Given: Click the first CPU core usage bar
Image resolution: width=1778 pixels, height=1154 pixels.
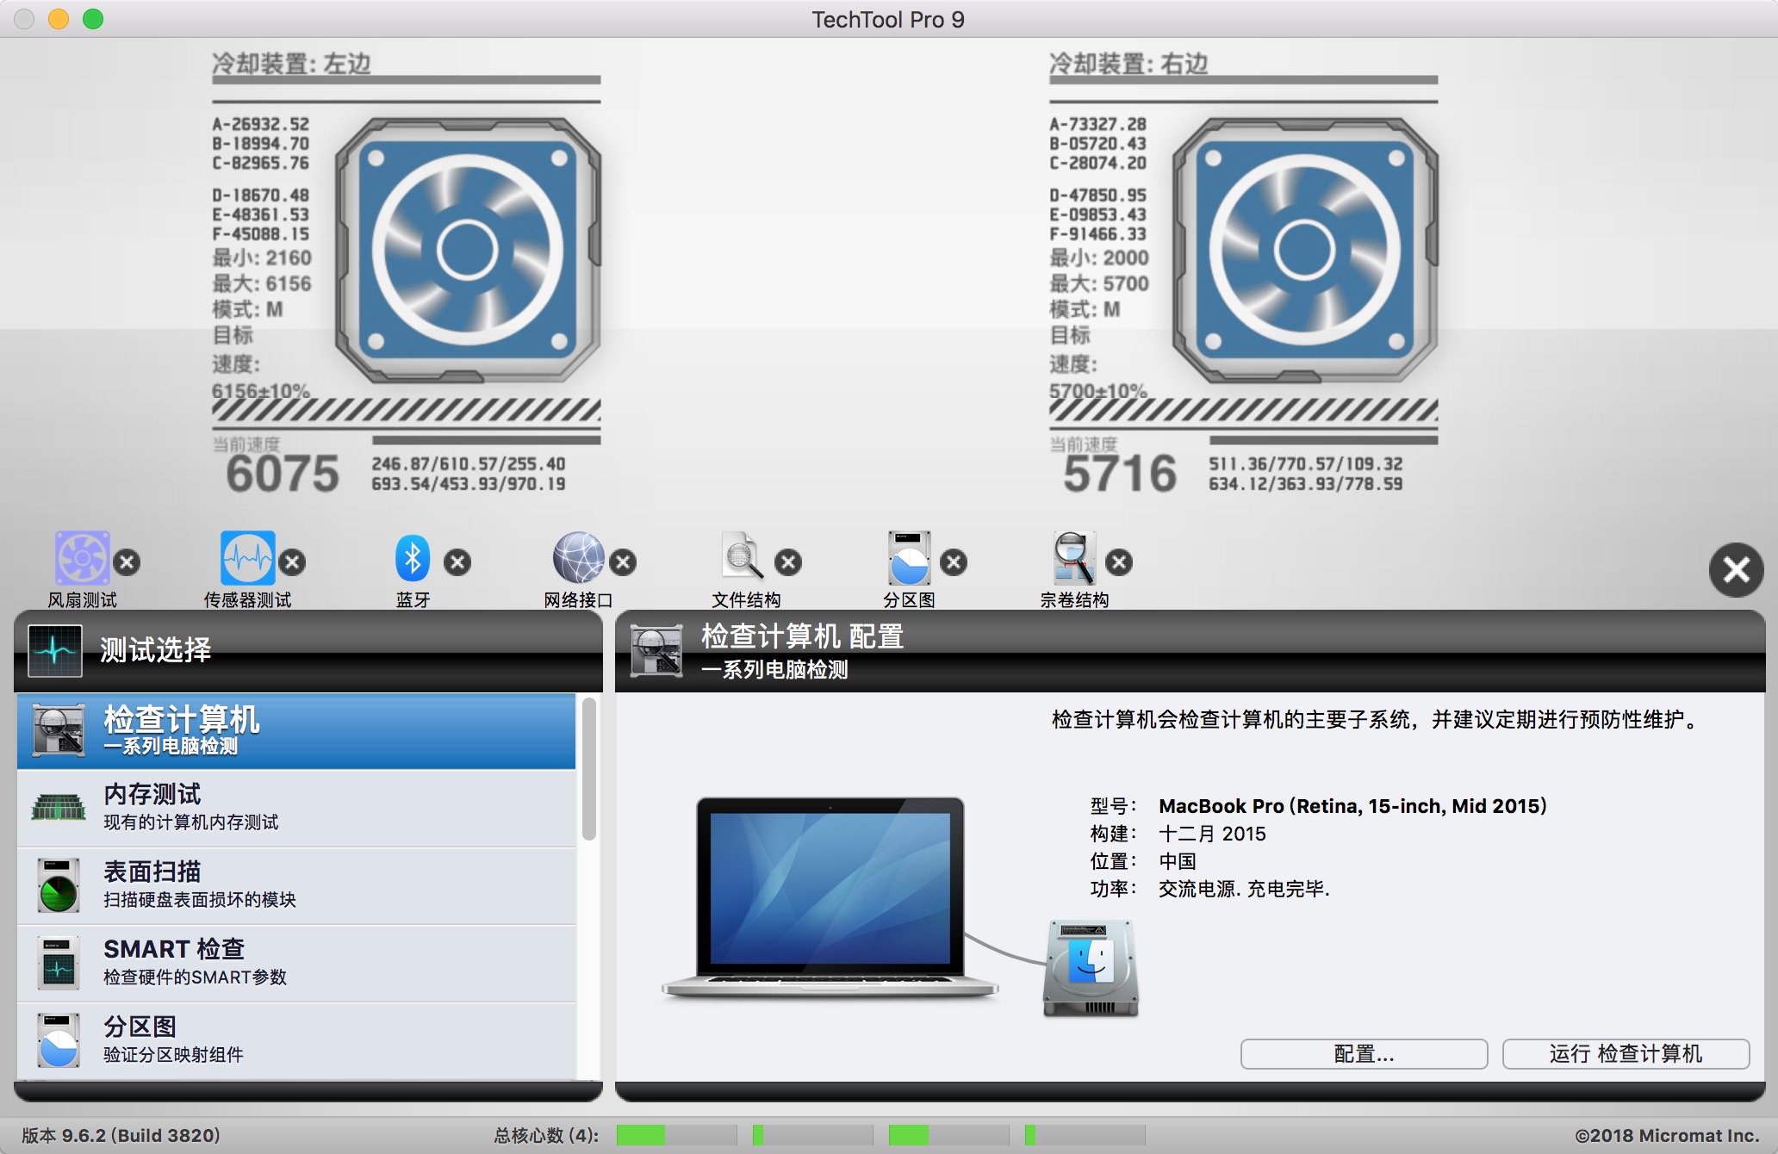Looking at the screenshot, I should [x=676, y=1135].
